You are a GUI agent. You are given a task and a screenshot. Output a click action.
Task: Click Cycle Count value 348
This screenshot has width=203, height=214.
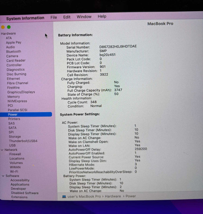pyautogui.click(x=93, y=102)
